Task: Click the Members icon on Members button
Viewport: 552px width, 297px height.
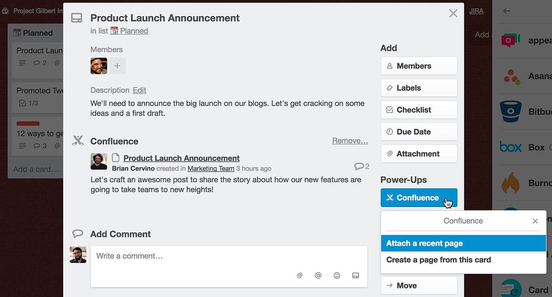Action: coord(389,66)
